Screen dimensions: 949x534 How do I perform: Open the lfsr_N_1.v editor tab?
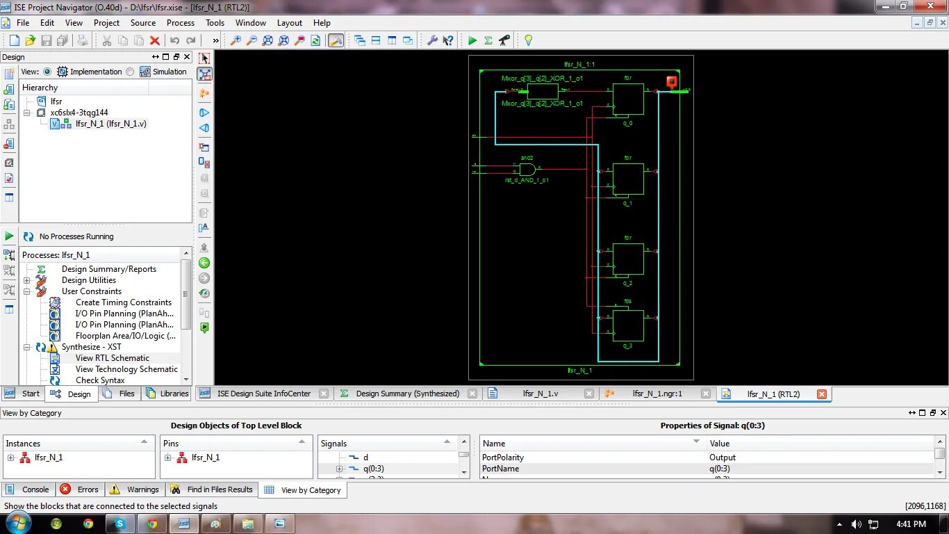pyautogui.click(x=540, y=394)
